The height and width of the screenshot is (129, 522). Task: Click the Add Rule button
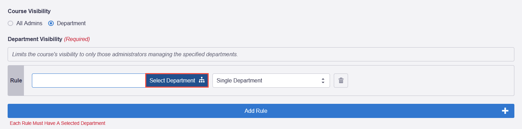coord(261,111)
